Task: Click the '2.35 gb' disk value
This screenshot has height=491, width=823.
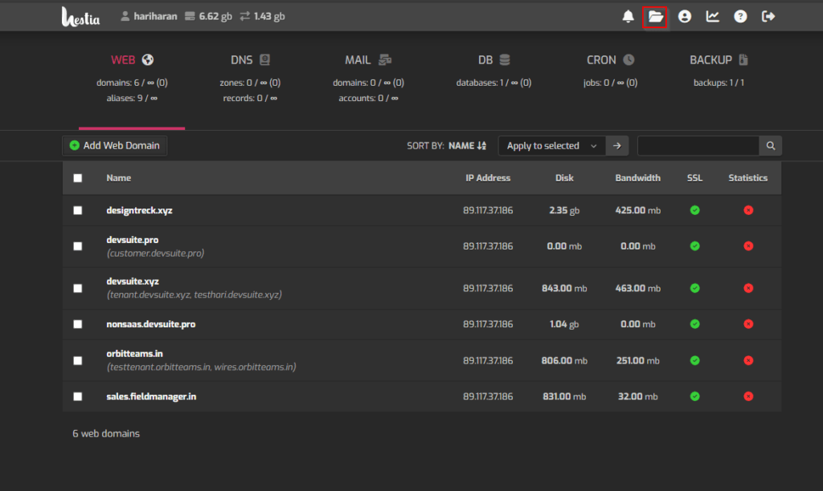Action: click(x=564, y=210)
